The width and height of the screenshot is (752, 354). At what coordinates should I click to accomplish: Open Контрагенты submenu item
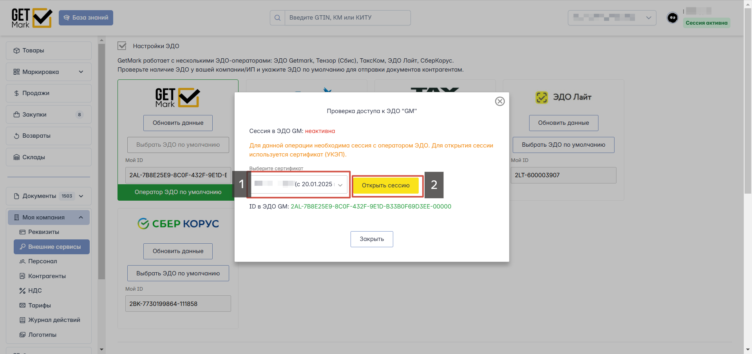[x=47, y=276]
